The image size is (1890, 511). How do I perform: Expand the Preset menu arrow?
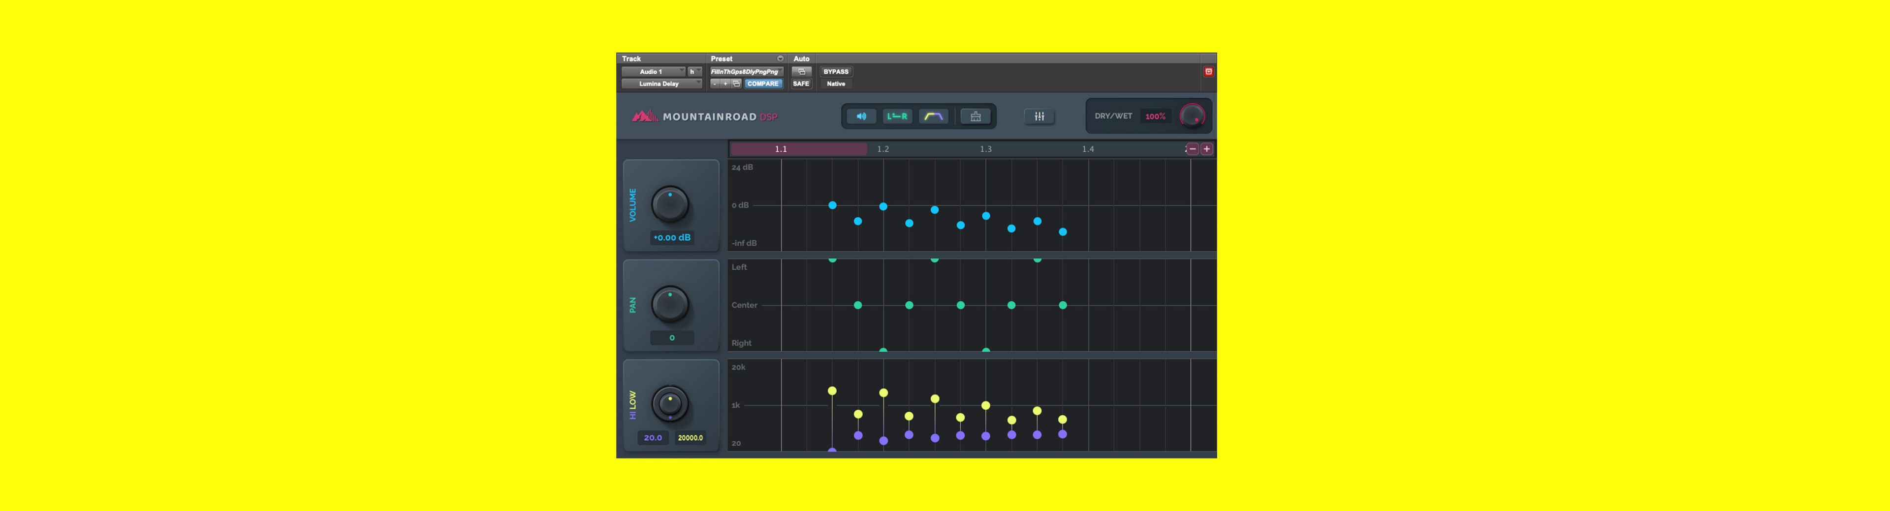[780, 58]
